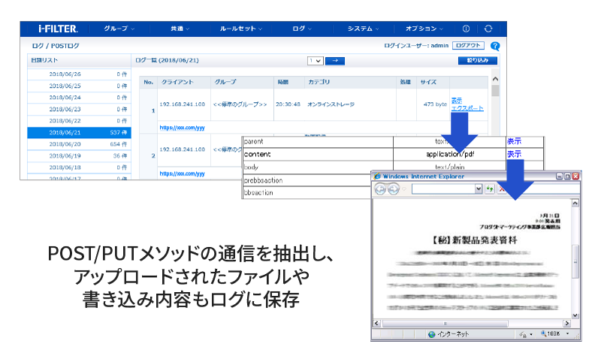Click the エクスポート link in first row

click(467, 108)
